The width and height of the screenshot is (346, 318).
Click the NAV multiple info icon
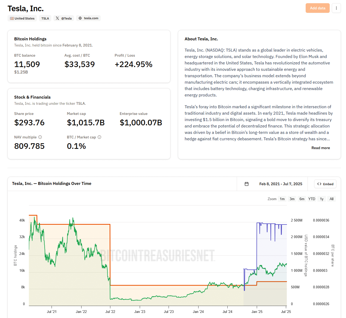pos(40,137)
